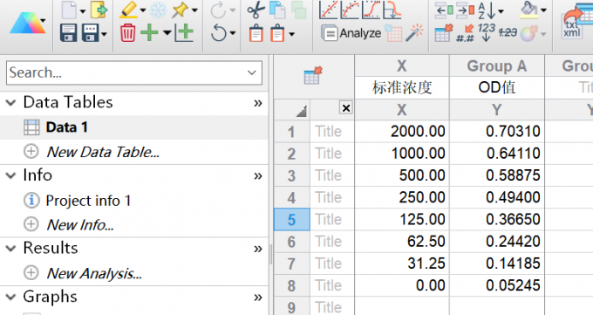The height and width of the screenshot is (315, 593).
Task: Open the new file dropdown arrow
Action: (83, 10)
